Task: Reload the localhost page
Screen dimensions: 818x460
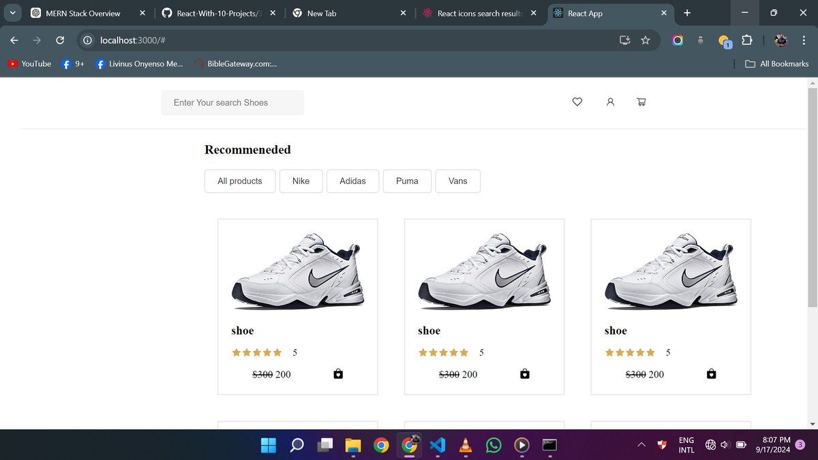Action: 60,40
